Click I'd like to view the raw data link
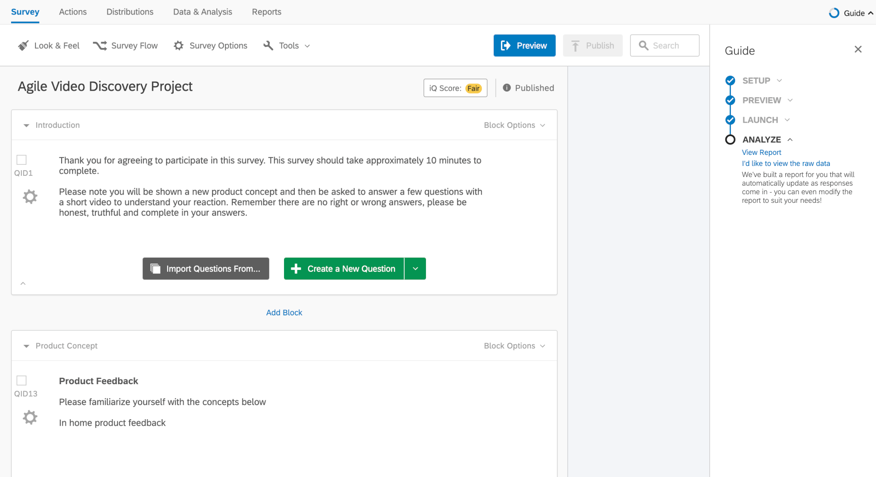876x477 pixels. click(x=786, y=163)
